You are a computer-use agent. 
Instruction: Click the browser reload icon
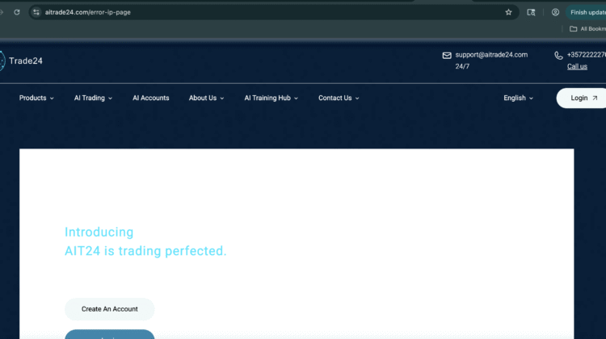click(16, 12)
